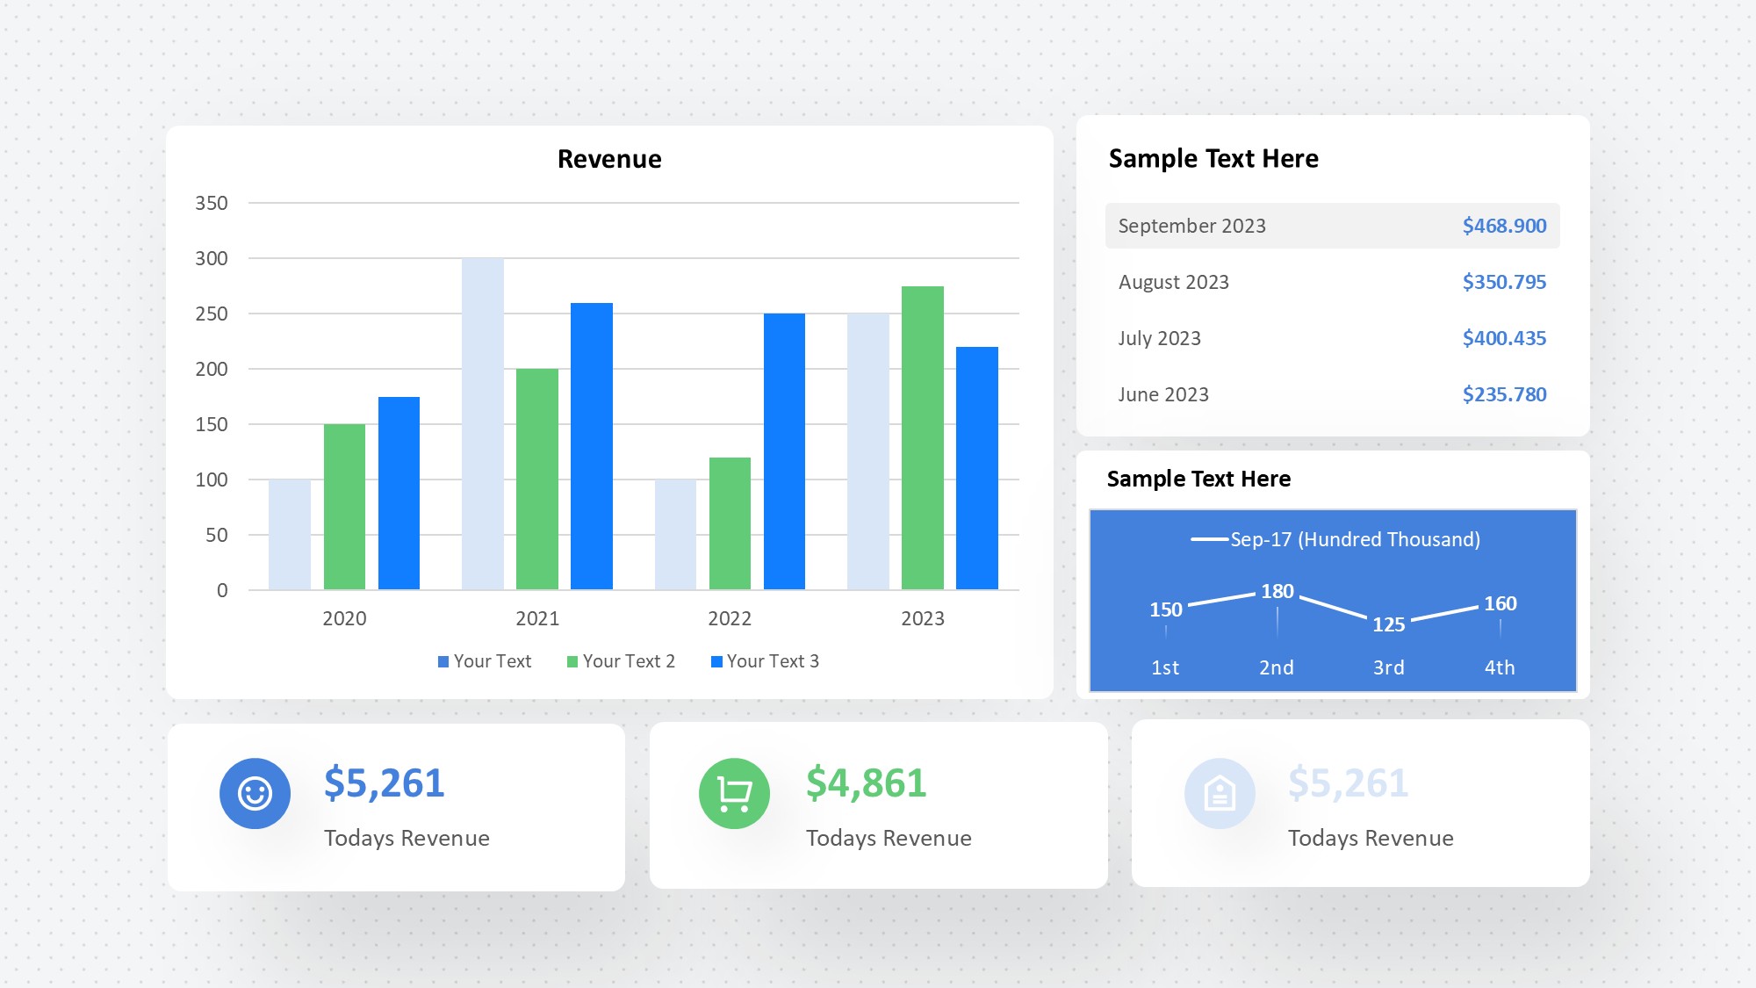Click the bright blue 2022 bar
This screenshot has width=1756, height=988.
click(784, 451)
